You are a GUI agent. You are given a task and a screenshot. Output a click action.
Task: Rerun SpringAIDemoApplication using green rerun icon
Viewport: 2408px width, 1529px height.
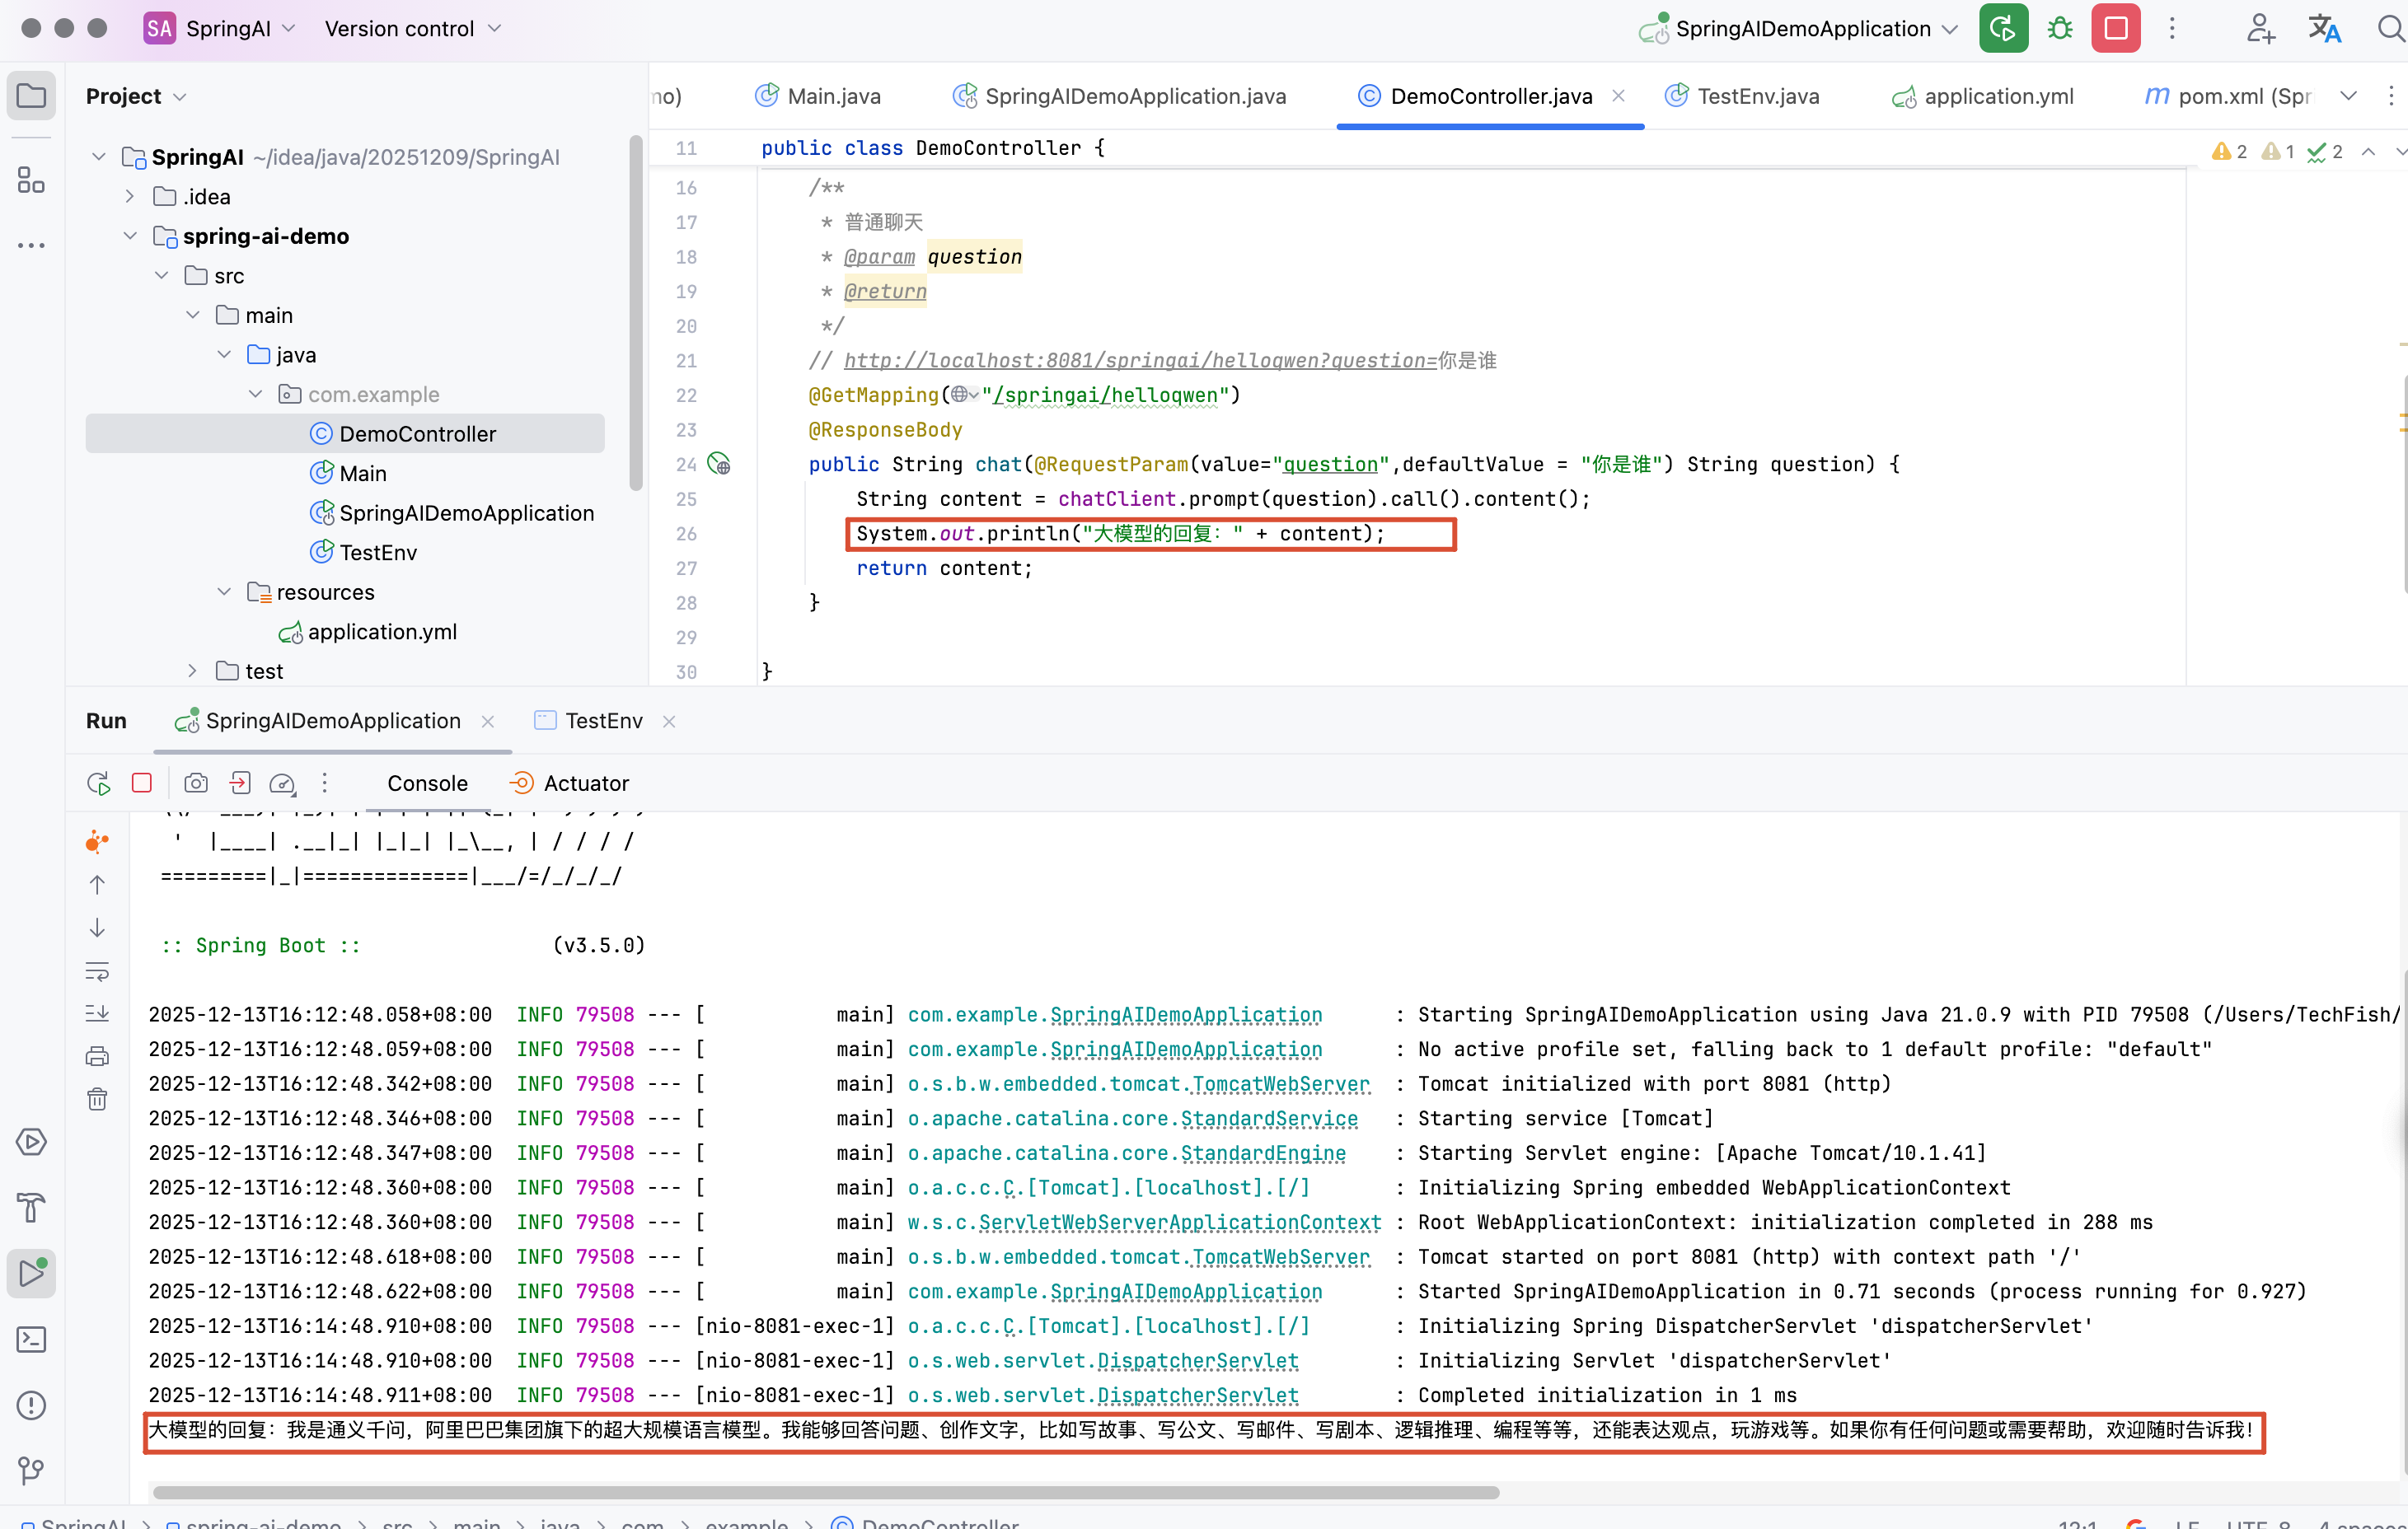(x=2002, y=29)
